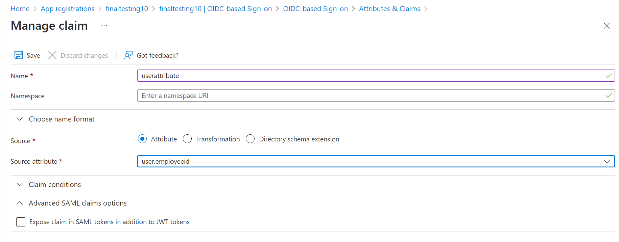This screenshot has width=619, height=242.
Task: Click the green checkmark beside Namespace field
Action: coord(608,96)
